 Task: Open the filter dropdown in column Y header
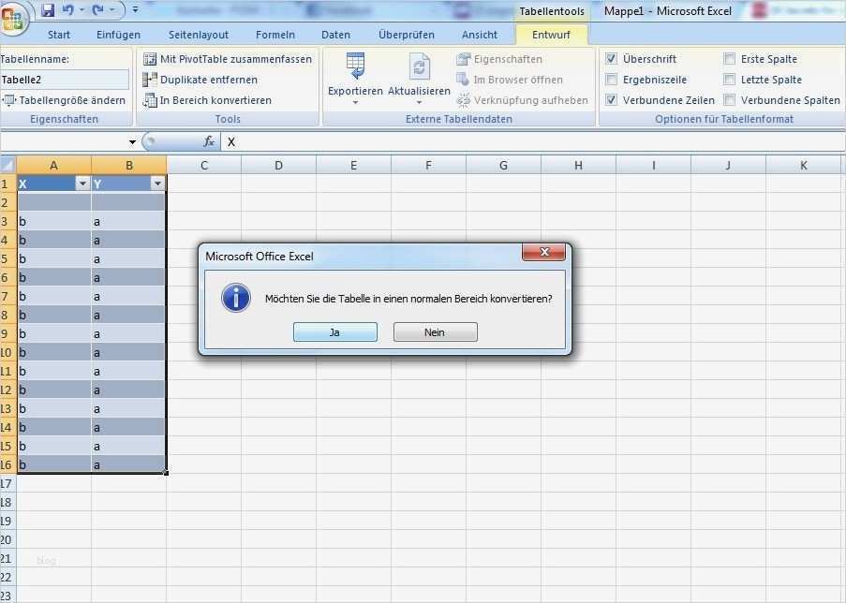(x=157, y=184)
